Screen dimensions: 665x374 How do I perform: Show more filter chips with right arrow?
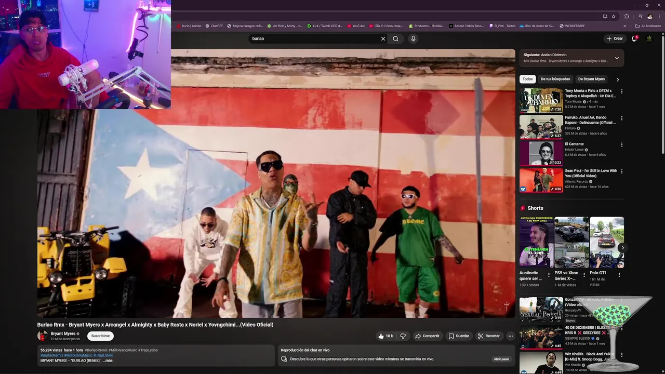[617, 79]
